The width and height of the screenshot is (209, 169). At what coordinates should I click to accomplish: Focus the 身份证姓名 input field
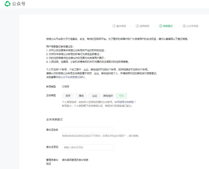[x=88, y=130]
